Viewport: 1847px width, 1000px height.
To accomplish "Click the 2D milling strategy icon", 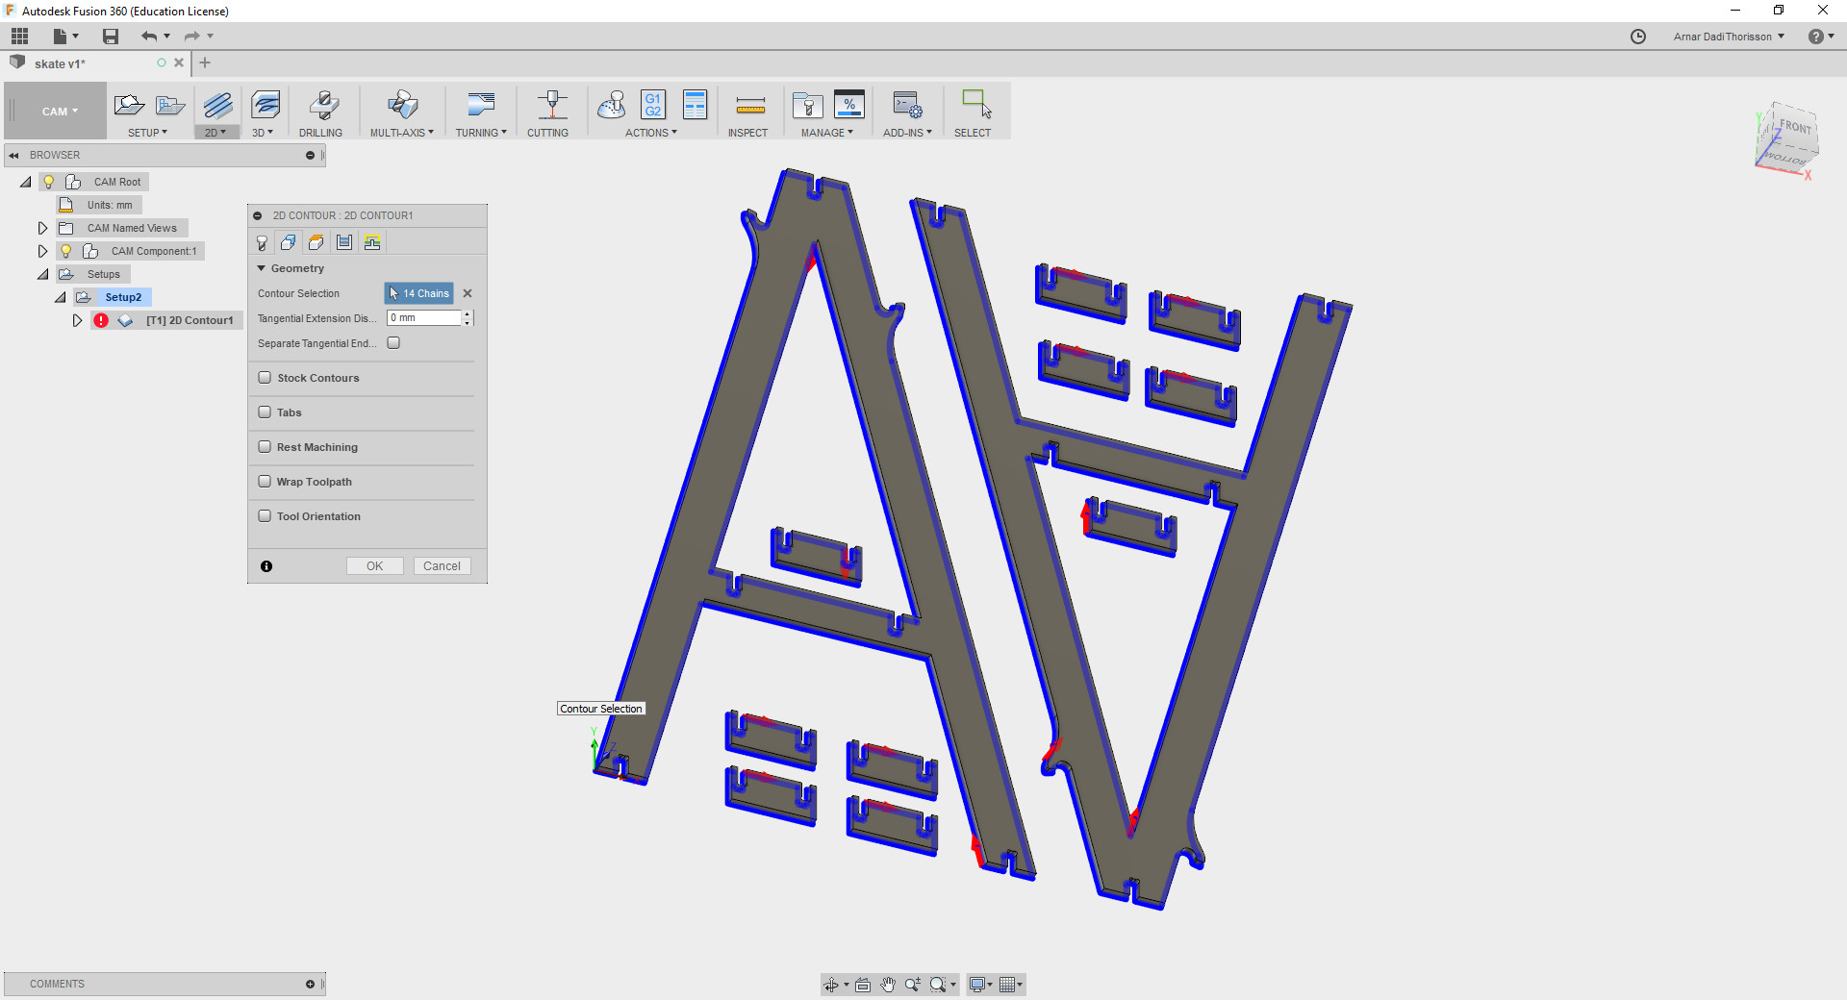I will point(217,105).
